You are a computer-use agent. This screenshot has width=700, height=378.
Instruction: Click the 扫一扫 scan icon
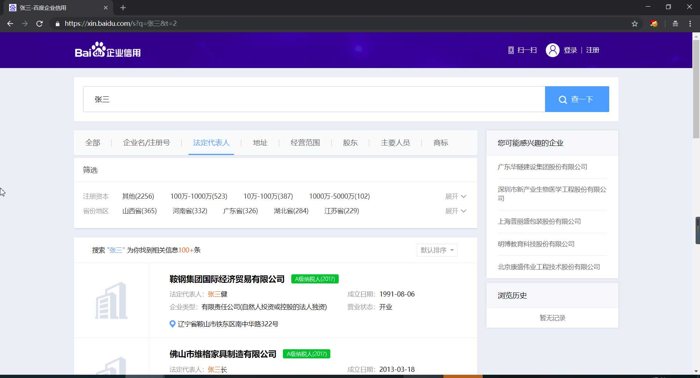[511, 50]
